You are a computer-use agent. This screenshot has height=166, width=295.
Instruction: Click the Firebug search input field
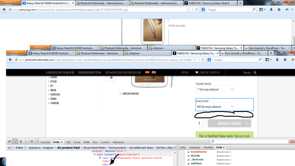tap(249, 141)
